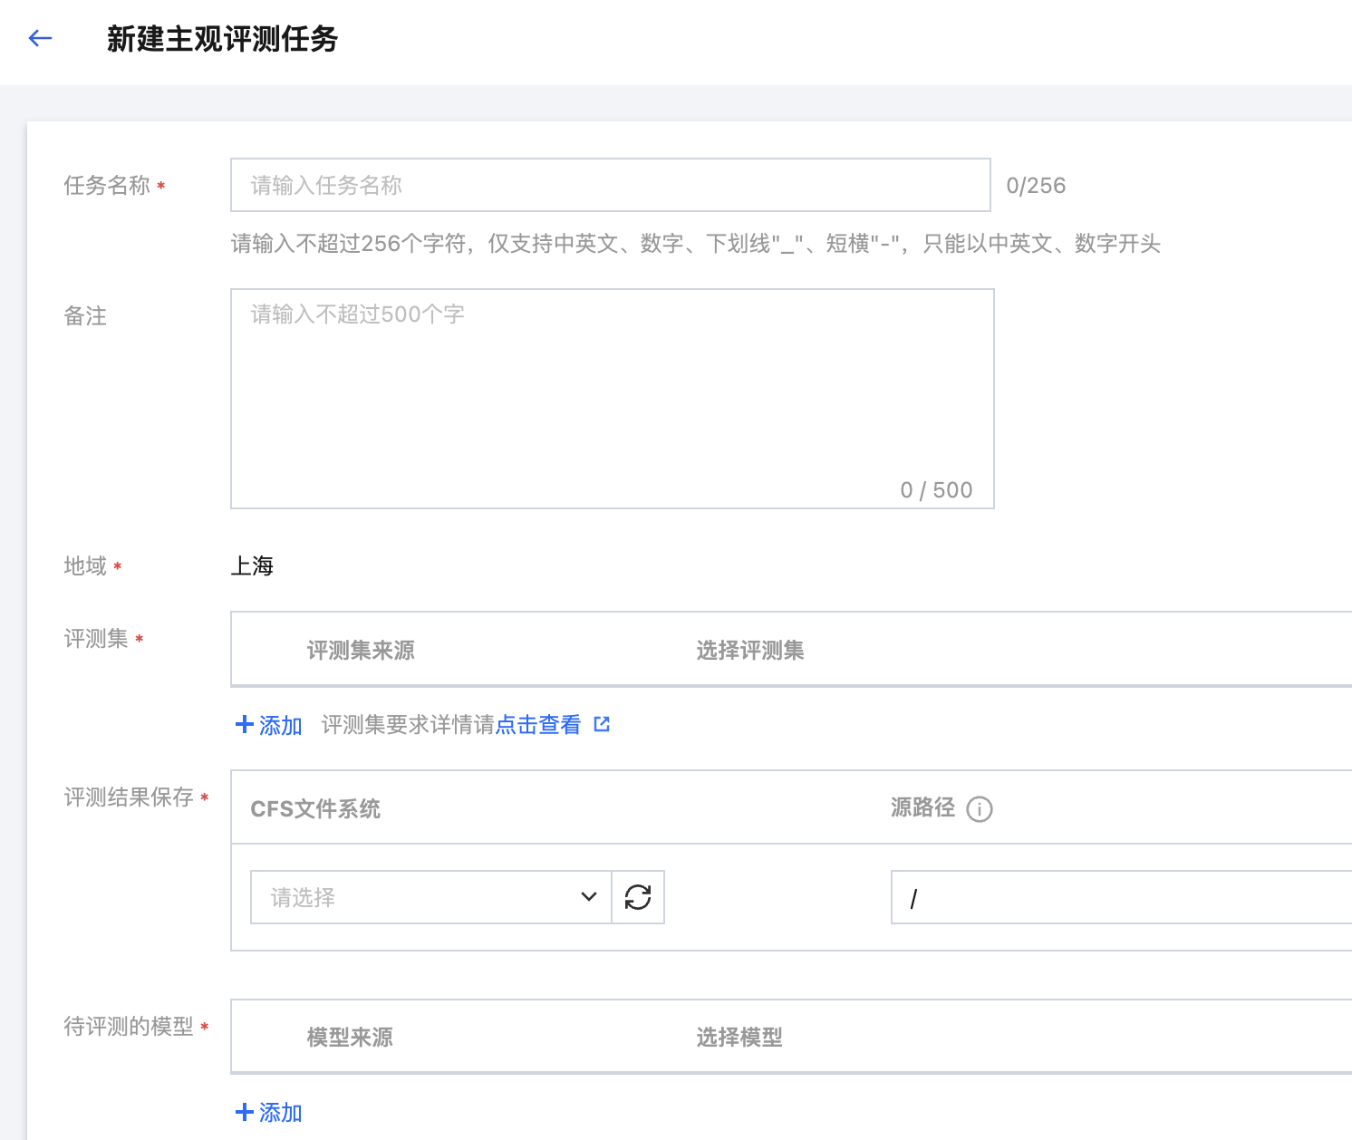Focus the 任务名称 input field
Viewport: 1352px width, 1140px height.
click(610, 185)
